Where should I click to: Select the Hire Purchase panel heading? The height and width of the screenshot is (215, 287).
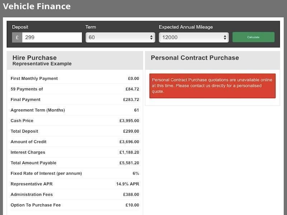(x=34, y=58)
